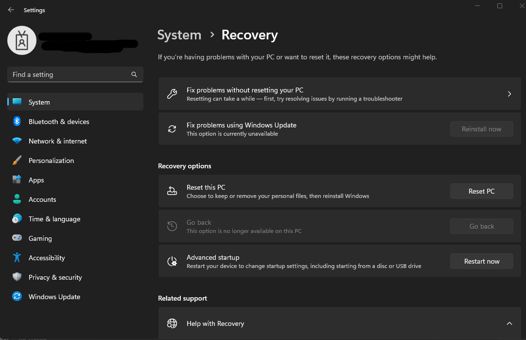Viewport: 526px width, 340px height.
Task: Click the Windows Update sync icon
Action: pos(17,296)
